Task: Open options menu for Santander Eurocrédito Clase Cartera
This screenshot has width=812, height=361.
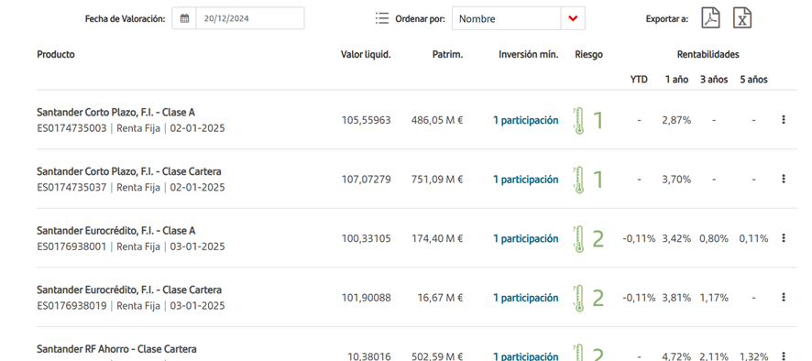Action: click(x=783, y=297)
